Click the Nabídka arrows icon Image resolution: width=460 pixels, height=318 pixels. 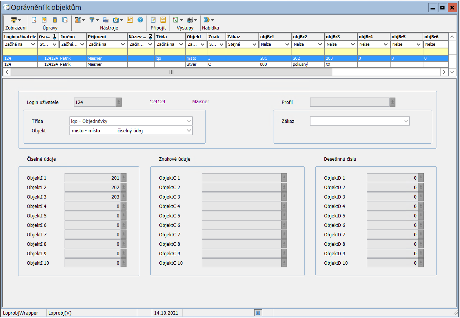pos(207,20)
